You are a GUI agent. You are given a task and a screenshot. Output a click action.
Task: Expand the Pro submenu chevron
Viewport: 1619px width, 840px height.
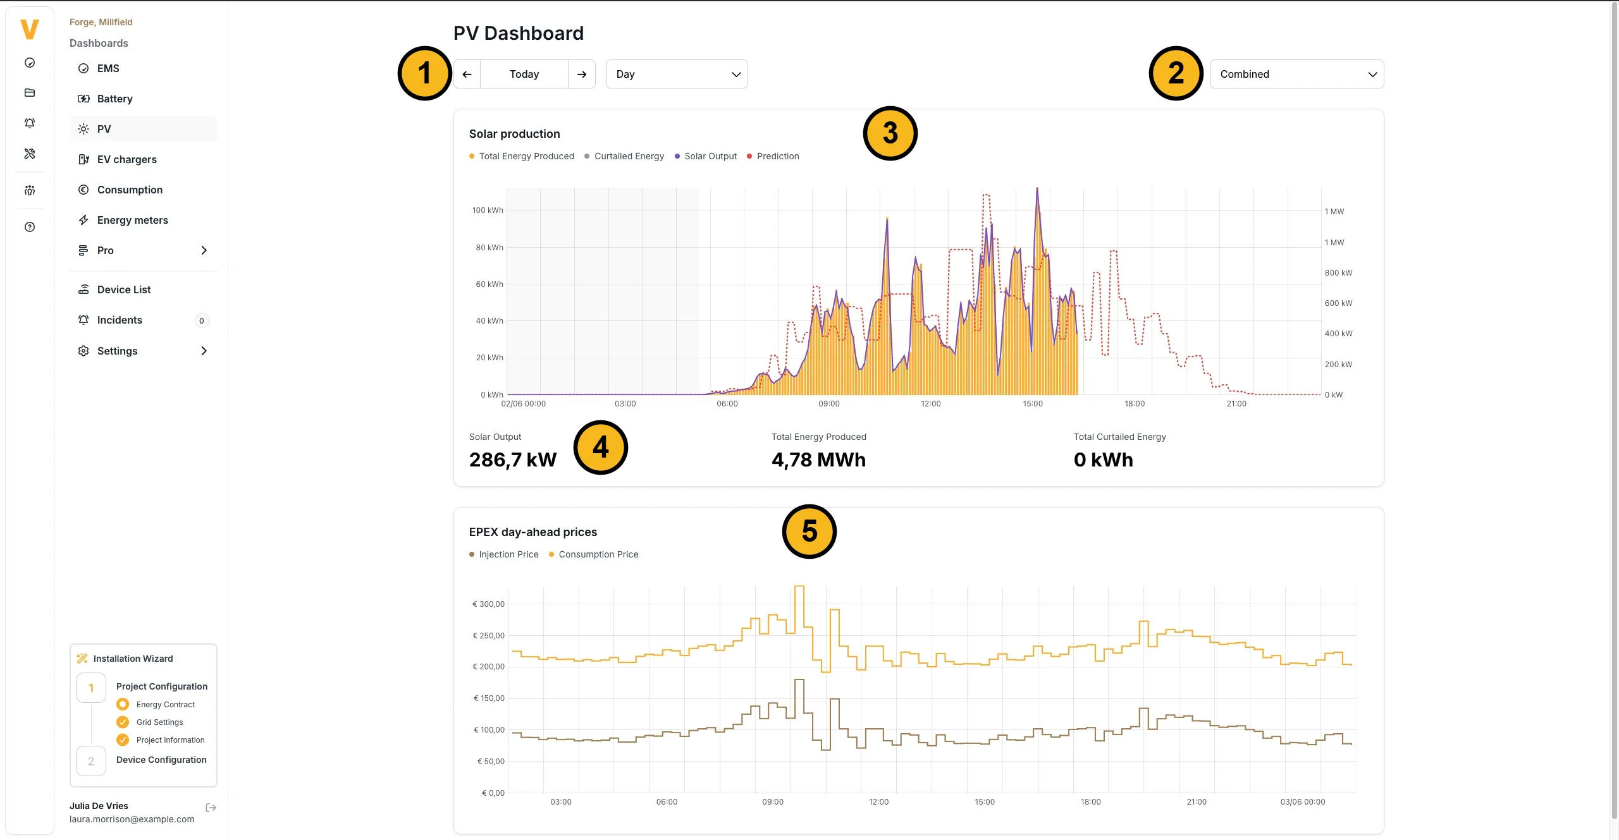204,250
